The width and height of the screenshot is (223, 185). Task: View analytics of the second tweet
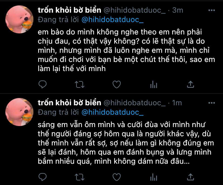(x=154, y=177)
